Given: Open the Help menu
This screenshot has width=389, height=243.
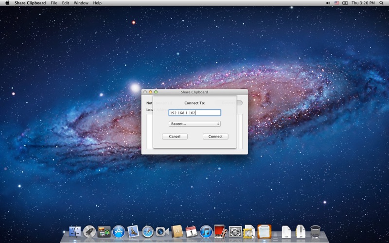Looking at the screenshot, I should click(97, 3).
